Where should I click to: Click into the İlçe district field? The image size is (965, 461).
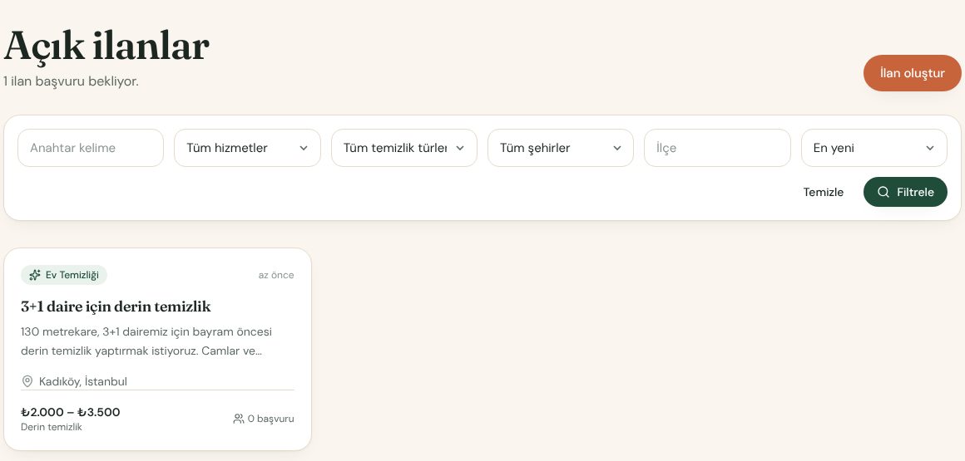tap(717, 148)
